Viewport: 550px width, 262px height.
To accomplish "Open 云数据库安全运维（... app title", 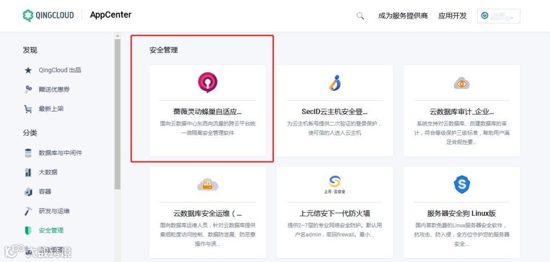I will pos(208,213).
